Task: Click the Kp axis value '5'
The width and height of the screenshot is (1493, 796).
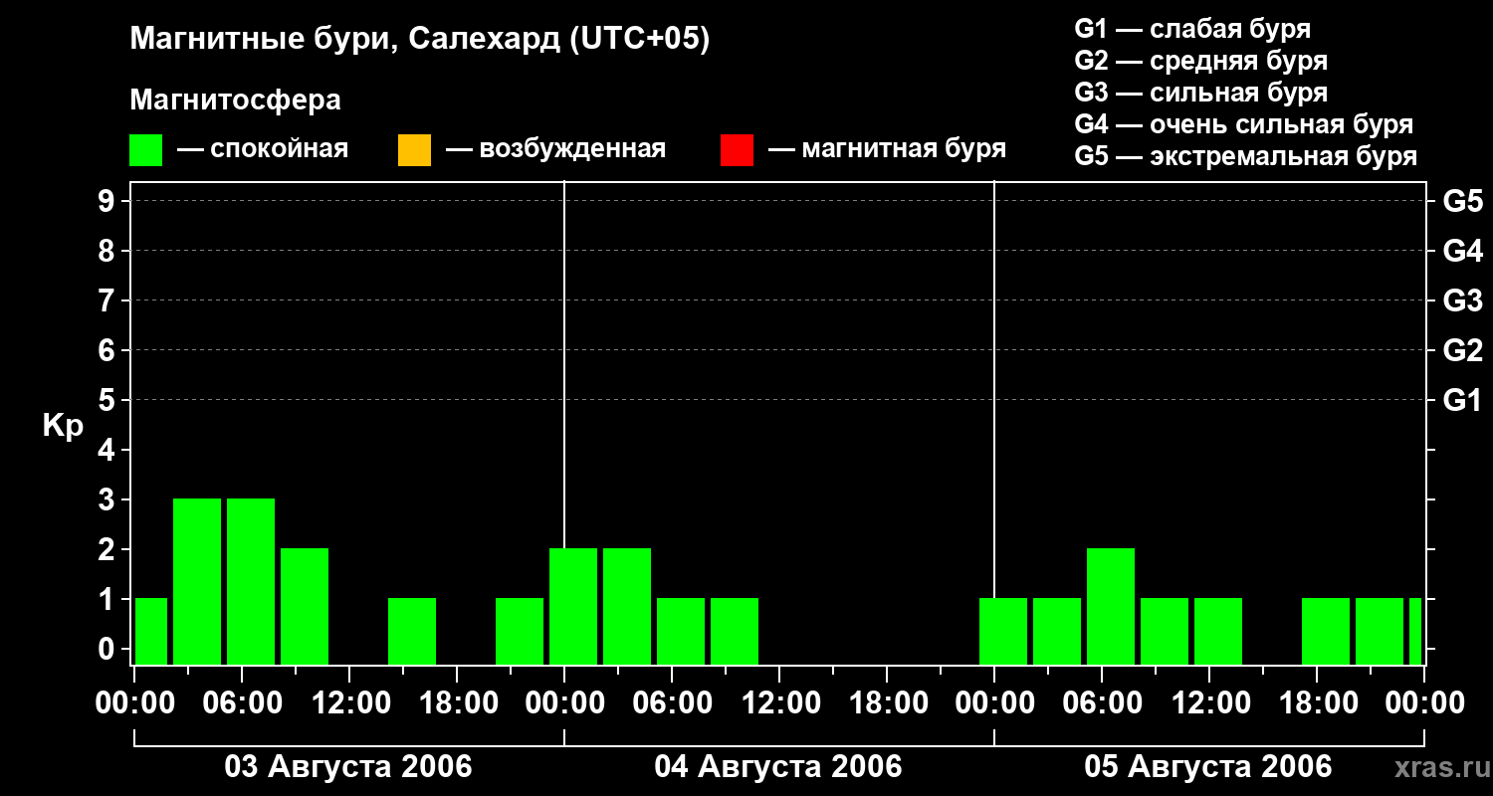Action: [x=108, y=400]
